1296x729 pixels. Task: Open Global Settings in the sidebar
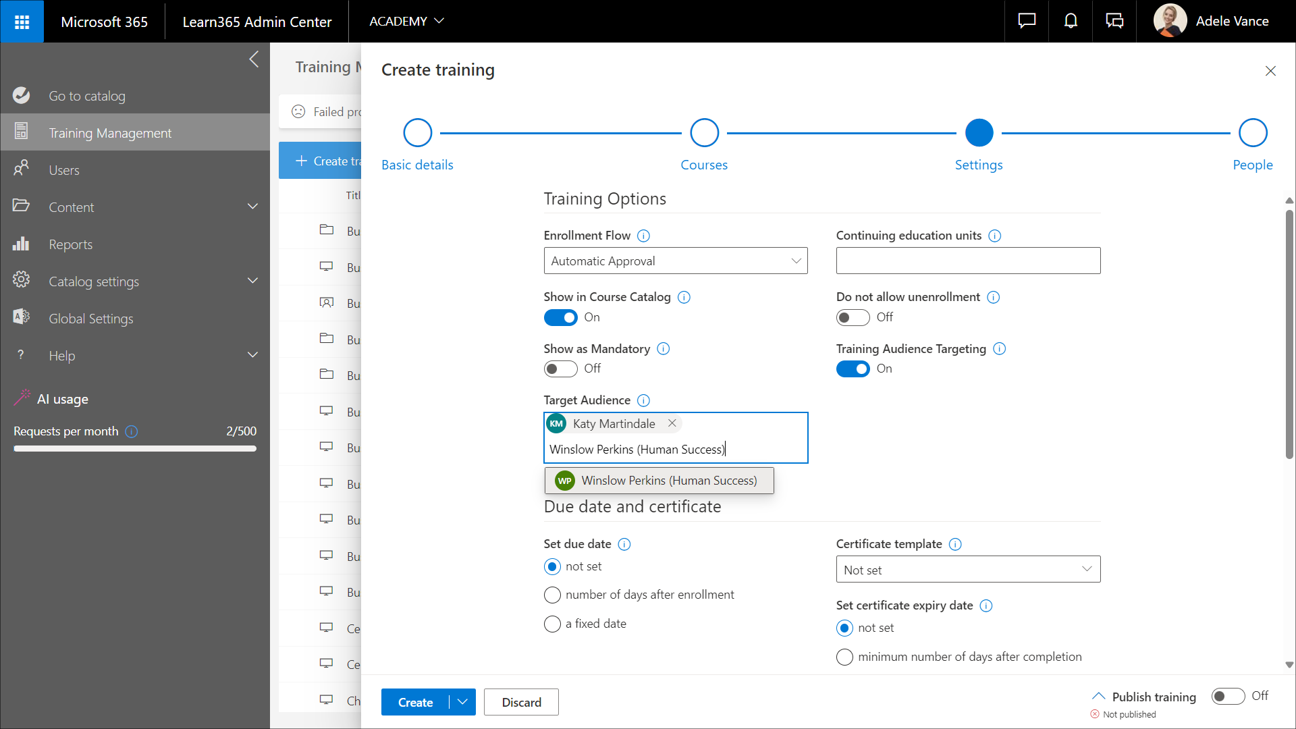tap(91, 319)
